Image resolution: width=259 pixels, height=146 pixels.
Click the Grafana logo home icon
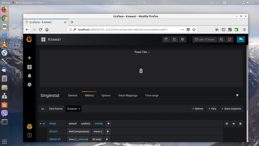[x=29, y=39]
